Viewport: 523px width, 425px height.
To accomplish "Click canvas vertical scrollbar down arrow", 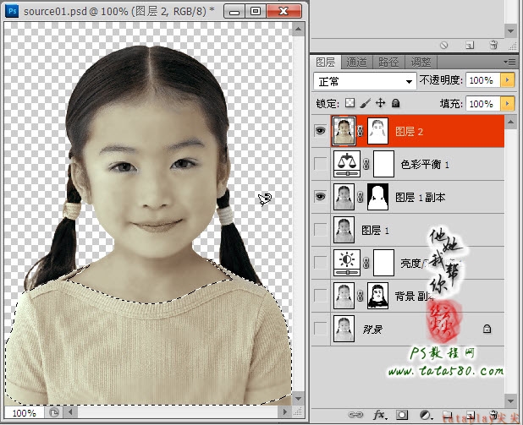I will point(298,398).
